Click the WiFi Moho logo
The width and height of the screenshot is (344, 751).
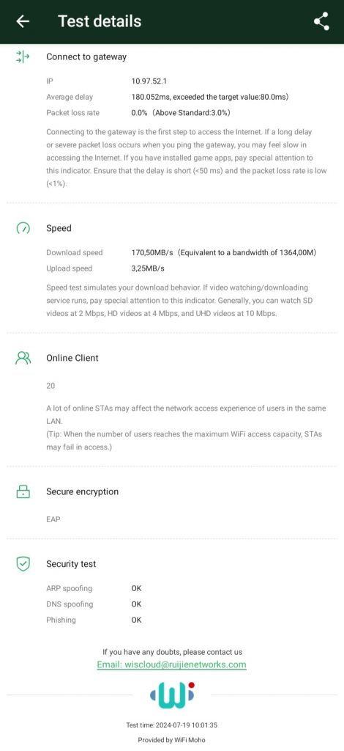[x=172, y=695]
